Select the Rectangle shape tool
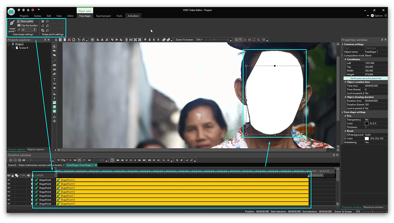The width and height of the screenshot is (394, 223). [54, 65]
